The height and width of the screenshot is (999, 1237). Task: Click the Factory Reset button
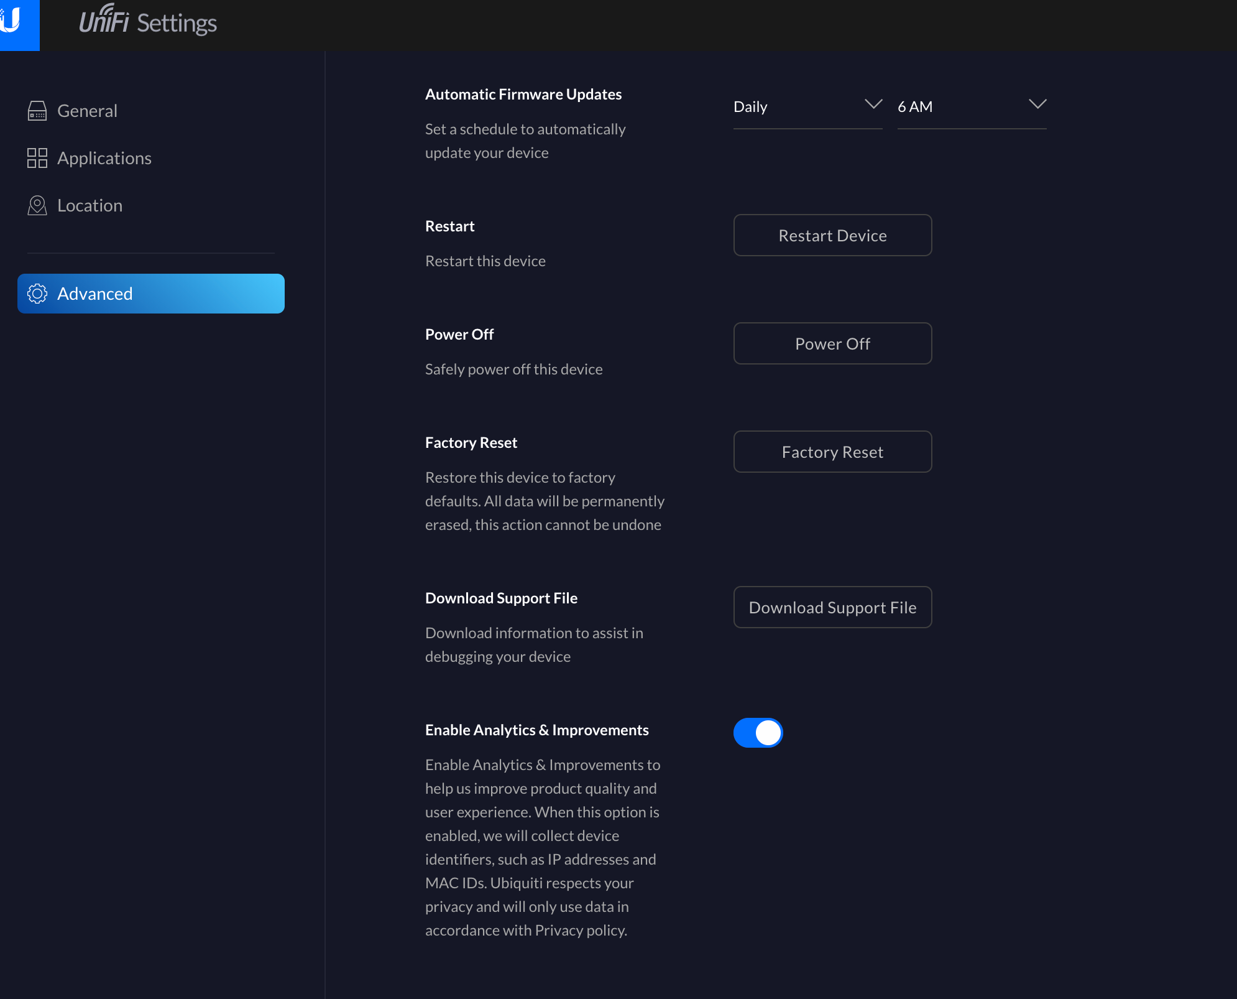pos(832,452)
